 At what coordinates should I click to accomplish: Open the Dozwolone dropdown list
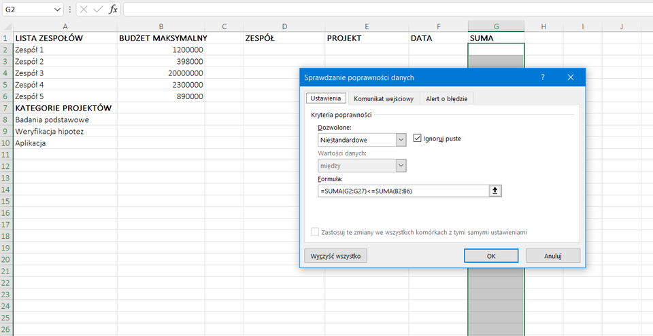pos(401,139)
